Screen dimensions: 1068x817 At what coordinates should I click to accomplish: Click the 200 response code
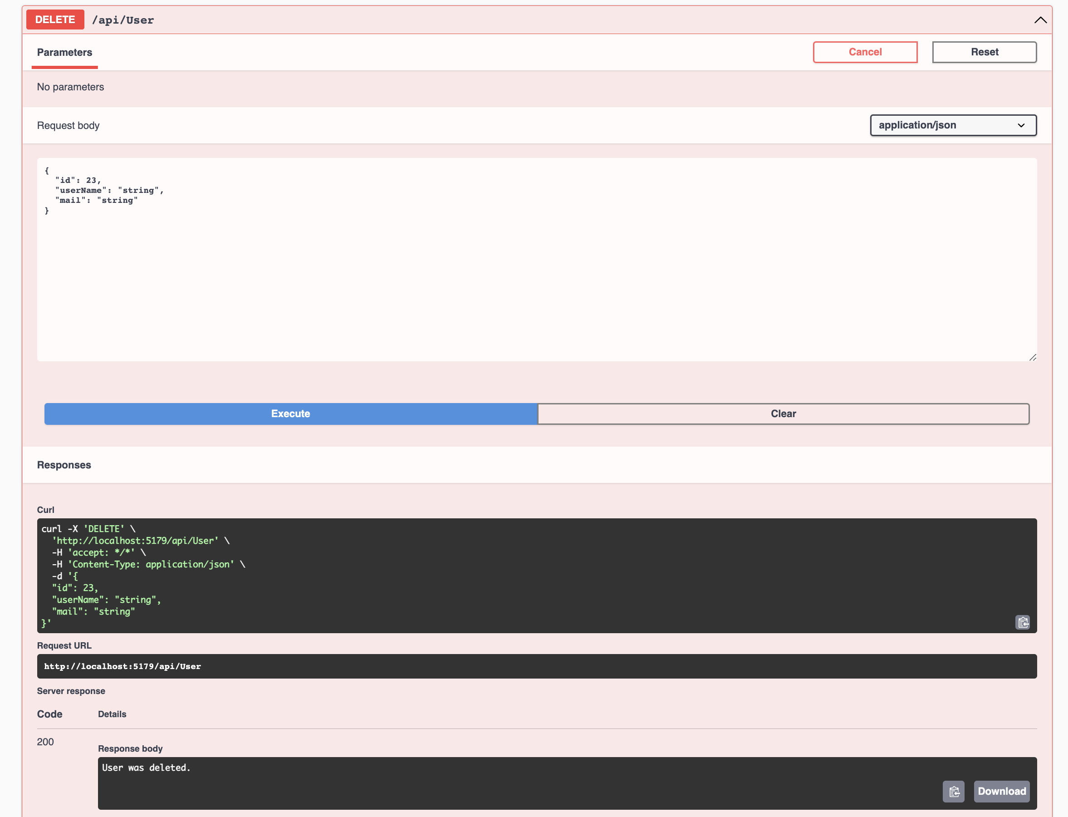click(x=45, y=742)
